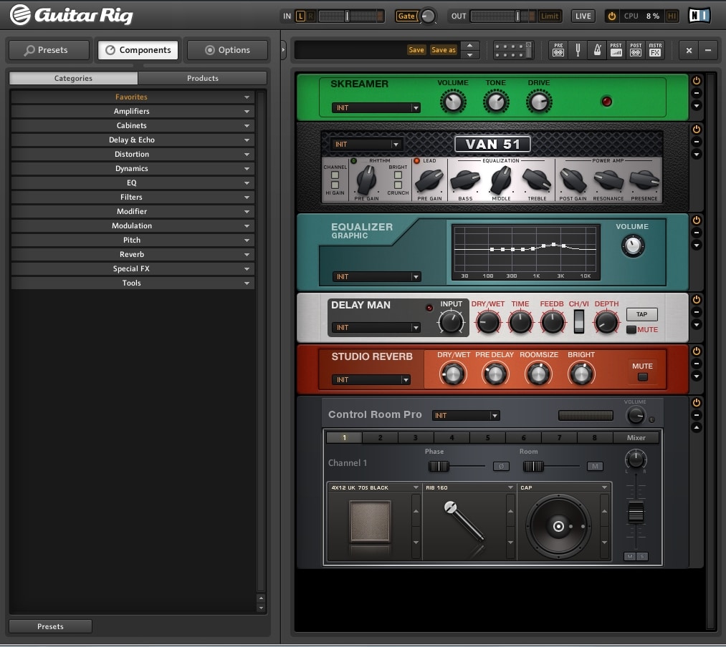This screenshot has width=726, height=647.
Task: Enable the Bright switch on Van 51
Action: click(x=398, y=175)
